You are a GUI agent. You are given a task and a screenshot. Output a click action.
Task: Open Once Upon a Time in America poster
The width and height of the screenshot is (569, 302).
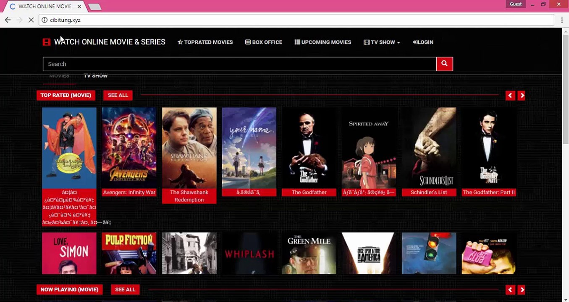click(369, 253)
